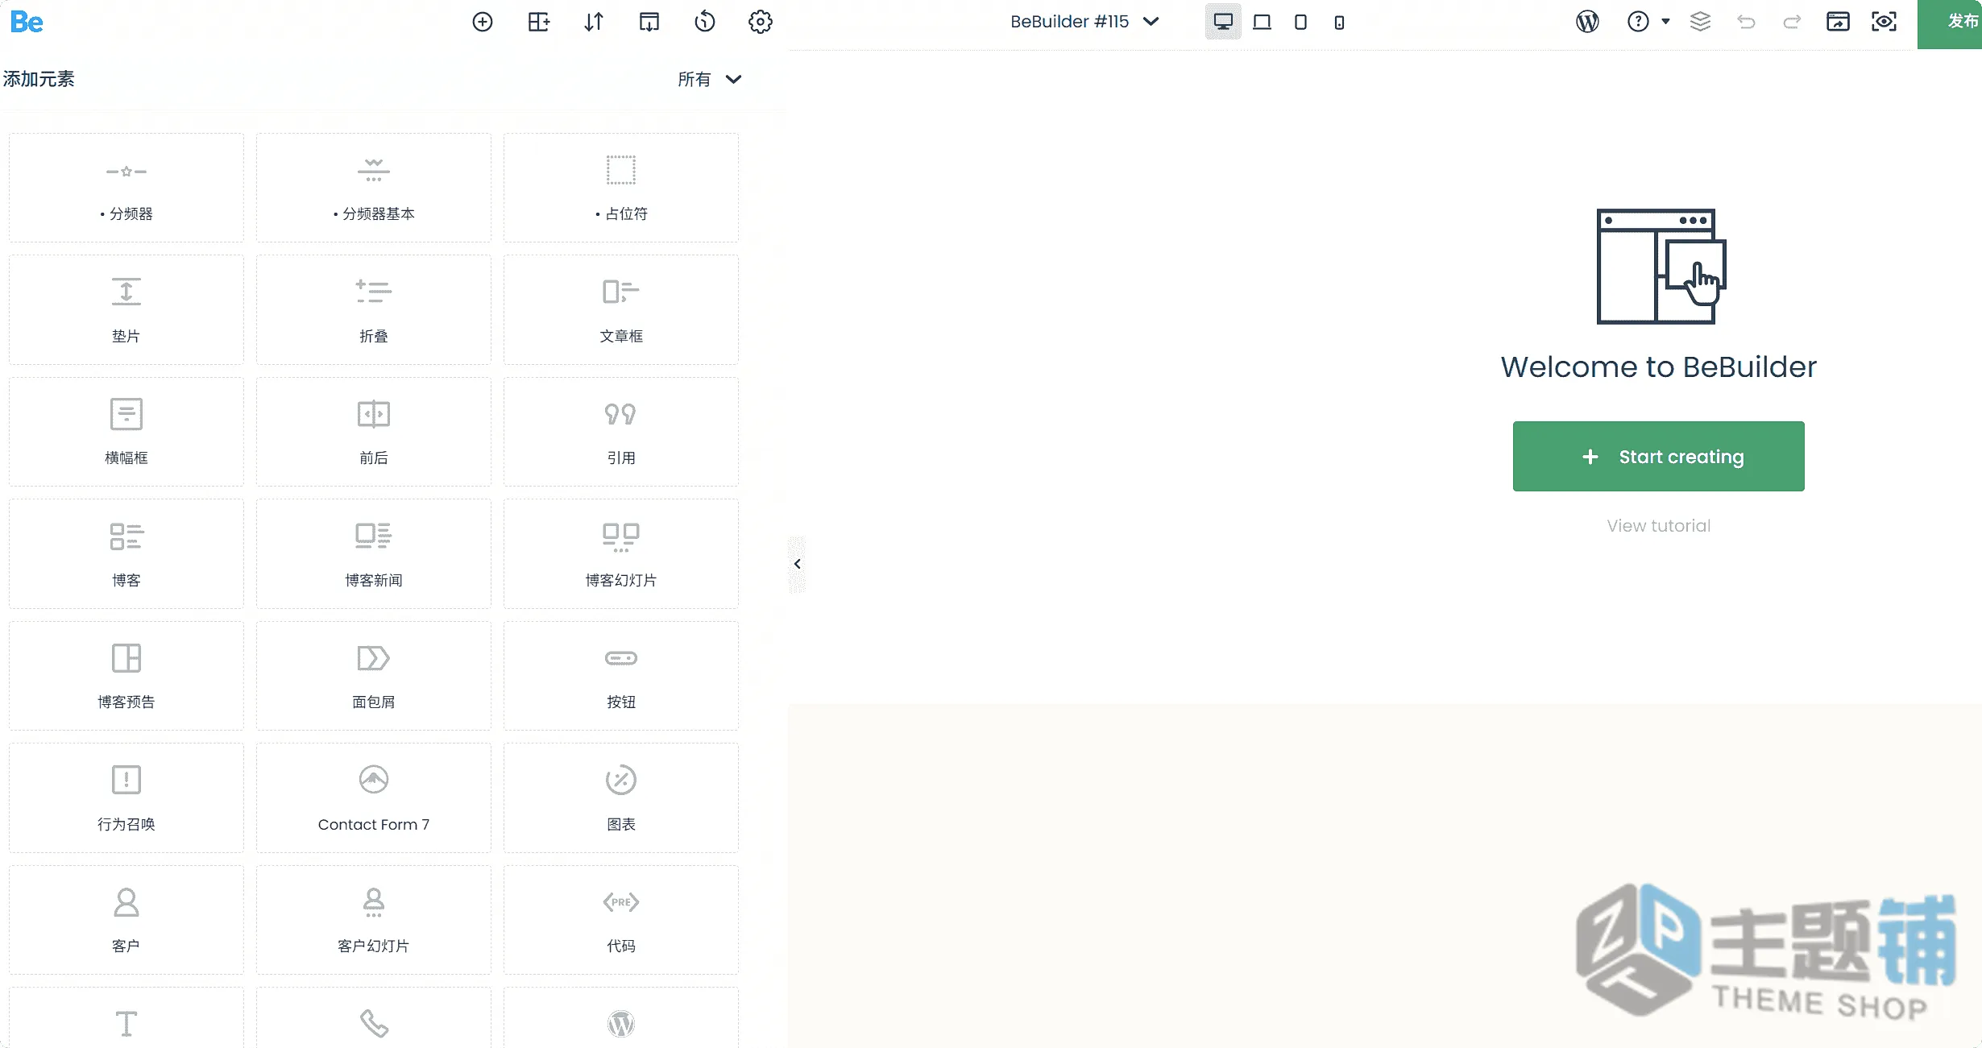Image resolution: width=1982 pixels, height=1048 pixels.
Task: Open the navigator layers icon
Action: [x=1700, y=22]
